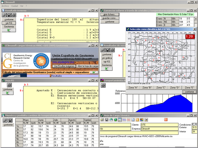The width and height of the screenshot is (198, 148).
Task: Click 'conforme' in temperature table window
Action: [8, 125]
